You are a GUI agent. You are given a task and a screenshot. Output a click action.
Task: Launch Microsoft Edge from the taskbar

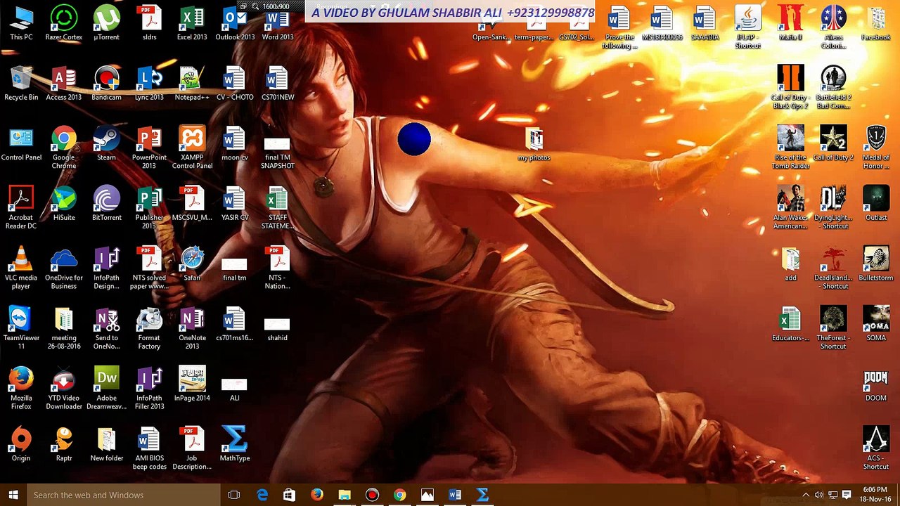pyautogui.click(x=262, y=495)
